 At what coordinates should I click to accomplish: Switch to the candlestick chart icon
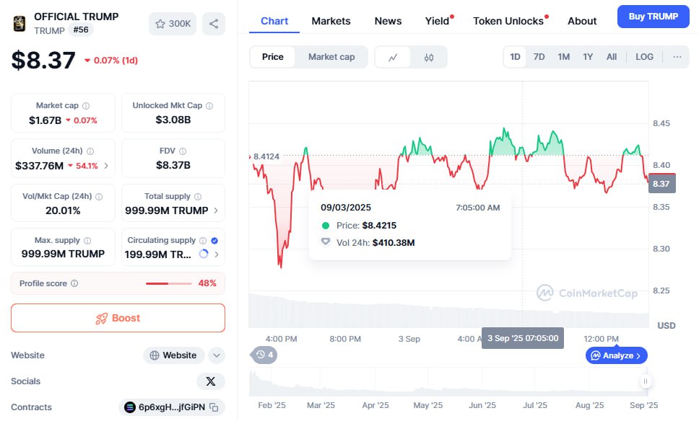[428, 58]
